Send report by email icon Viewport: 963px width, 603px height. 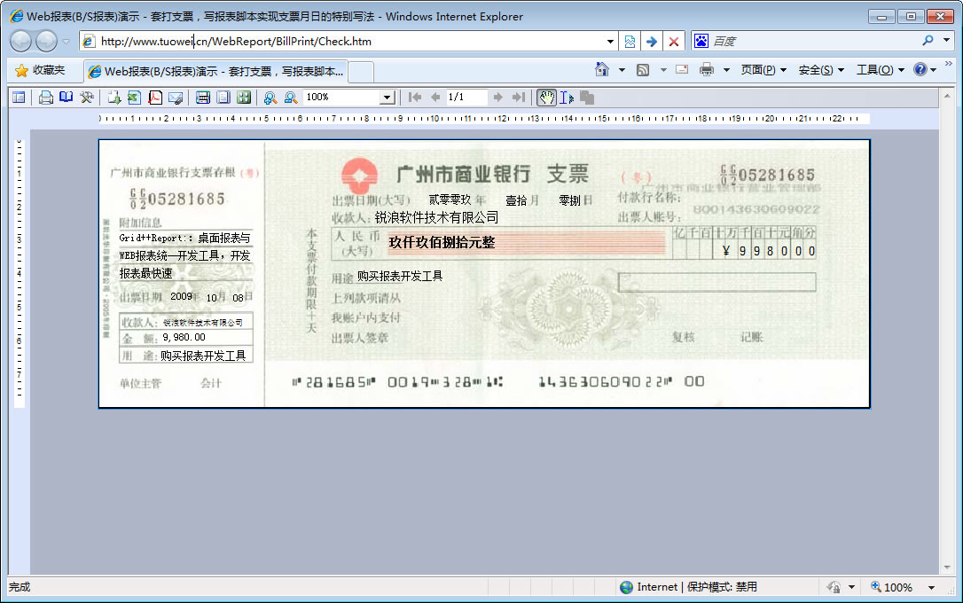(176, 98)
